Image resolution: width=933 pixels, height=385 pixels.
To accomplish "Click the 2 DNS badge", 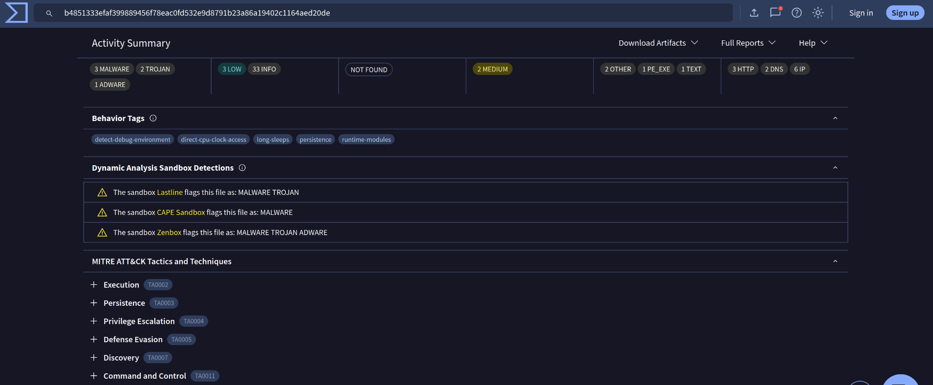I will pos(774,69).
